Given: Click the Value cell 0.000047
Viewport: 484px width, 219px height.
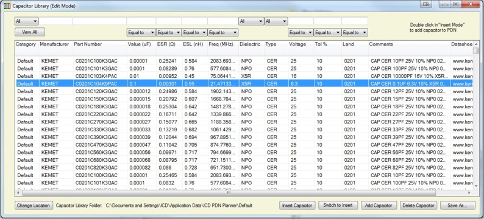Looking at the screenshot, I should point(140,144).
